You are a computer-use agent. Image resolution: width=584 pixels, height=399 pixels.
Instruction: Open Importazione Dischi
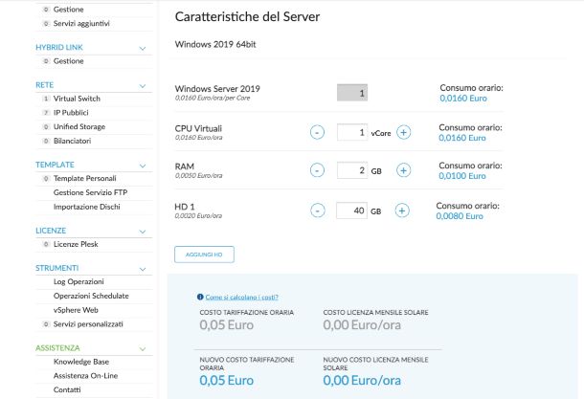pos(87,207)
